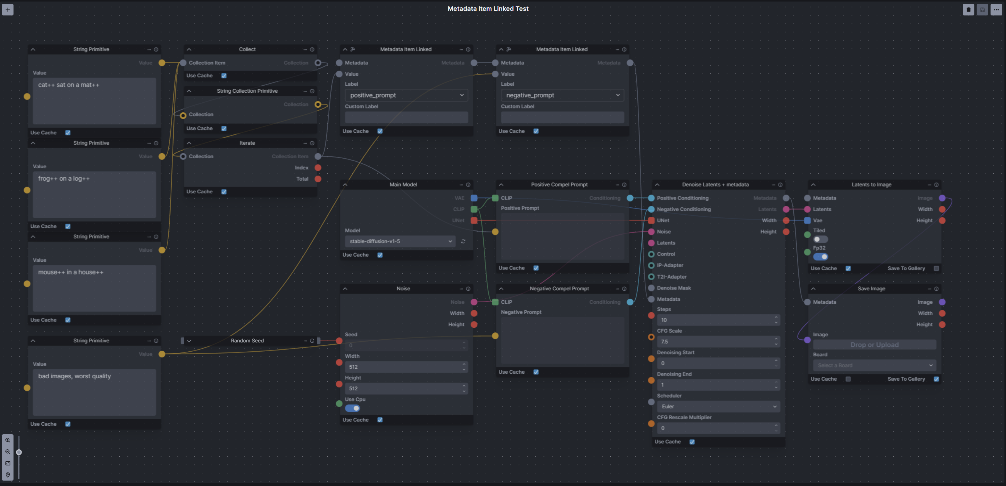Open the three-dots workflow menu

[x=996, y=10]
